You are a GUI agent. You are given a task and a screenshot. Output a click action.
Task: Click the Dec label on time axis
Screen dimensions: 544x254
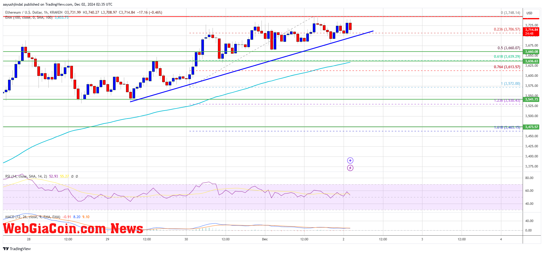(x=265, y=239)
